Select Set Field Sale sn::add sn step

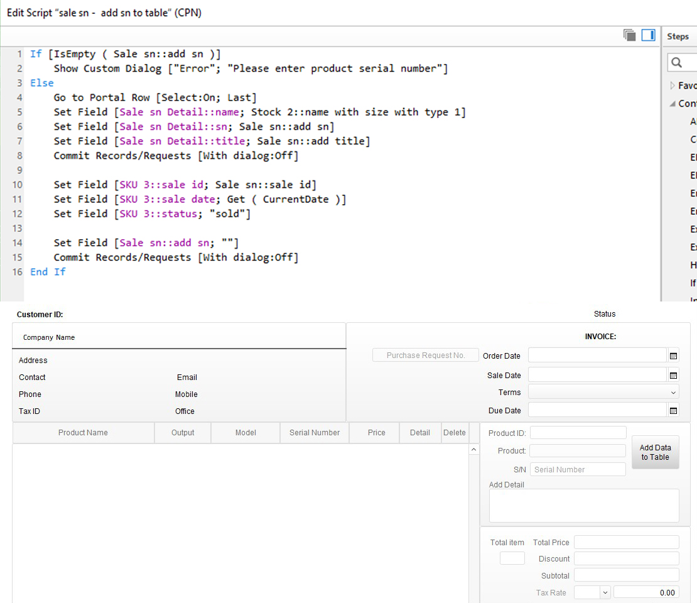[146, 243]
